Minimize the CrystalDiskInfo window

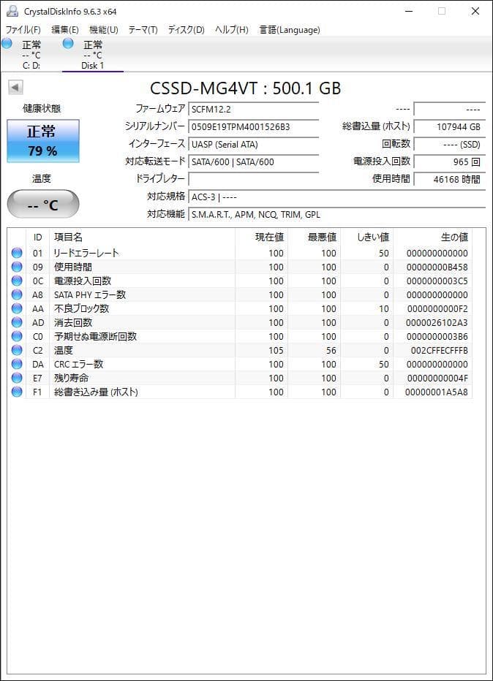tap(409, 11)
